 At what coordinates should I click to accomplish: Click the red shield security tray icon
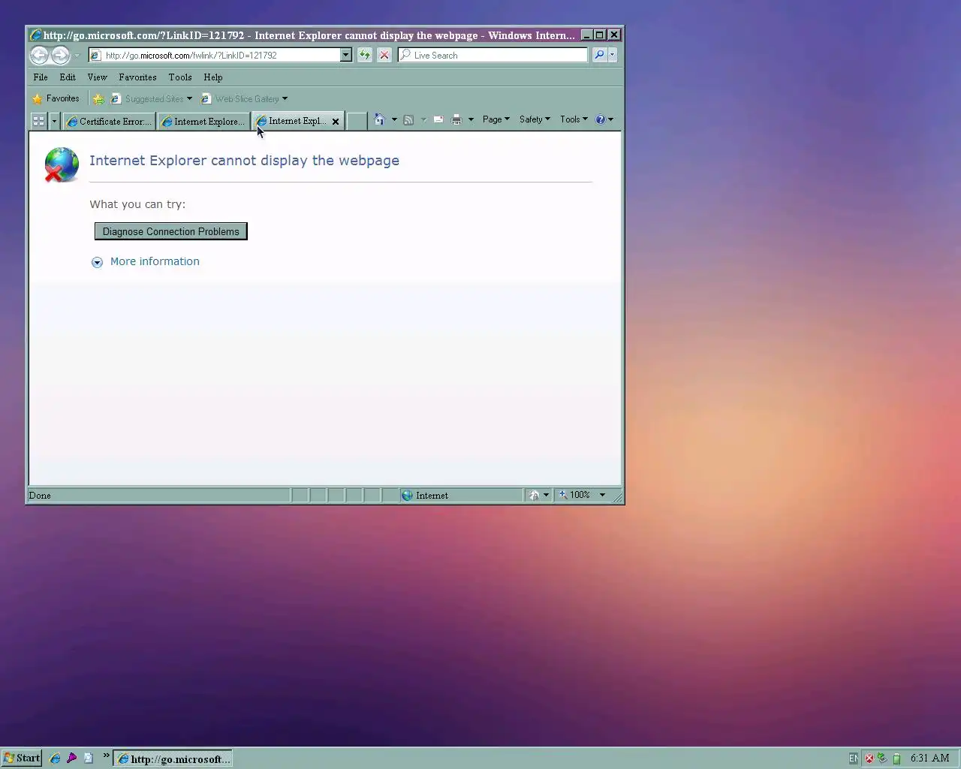869,758
